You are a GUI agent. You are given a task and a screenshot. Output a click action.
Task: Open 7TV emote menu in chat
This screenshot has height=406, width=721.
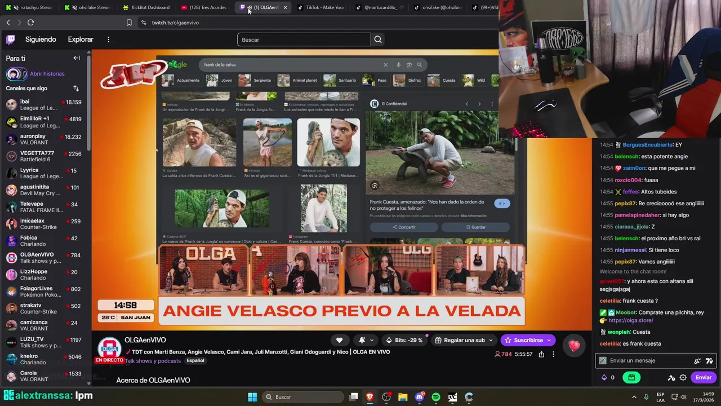(x=709, y=361)
